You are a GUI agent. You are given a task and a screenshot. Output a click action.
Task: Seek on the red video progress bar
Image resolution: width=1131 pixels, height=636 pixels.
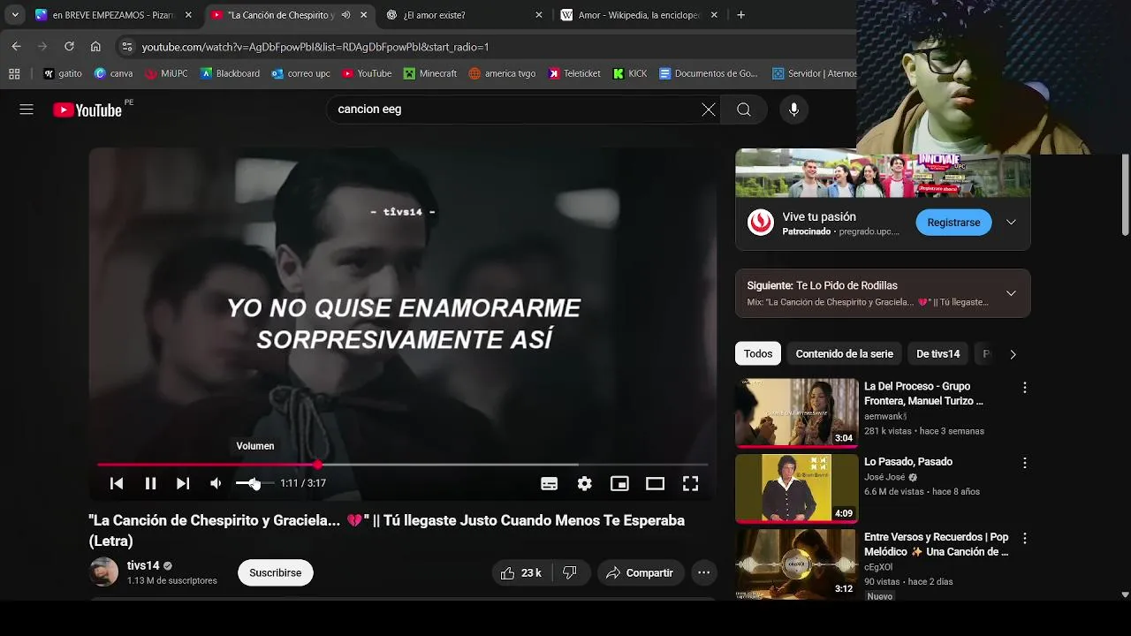[x=402, y=465]
